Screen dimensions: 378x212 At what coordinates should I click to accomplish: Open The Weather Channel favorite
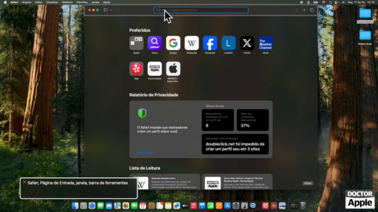click(x=265, y=43)
